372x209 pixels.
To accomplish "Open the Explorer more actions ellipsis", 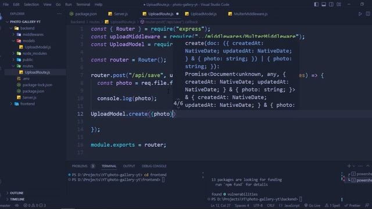I will (59, 14).
